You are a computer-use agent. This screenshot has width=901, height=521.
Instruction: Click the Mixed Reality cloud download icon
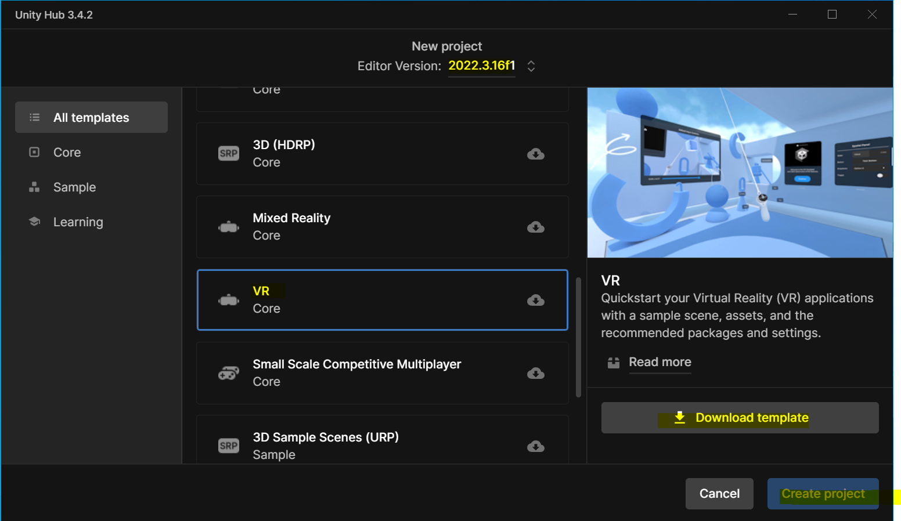pos(536,227)
